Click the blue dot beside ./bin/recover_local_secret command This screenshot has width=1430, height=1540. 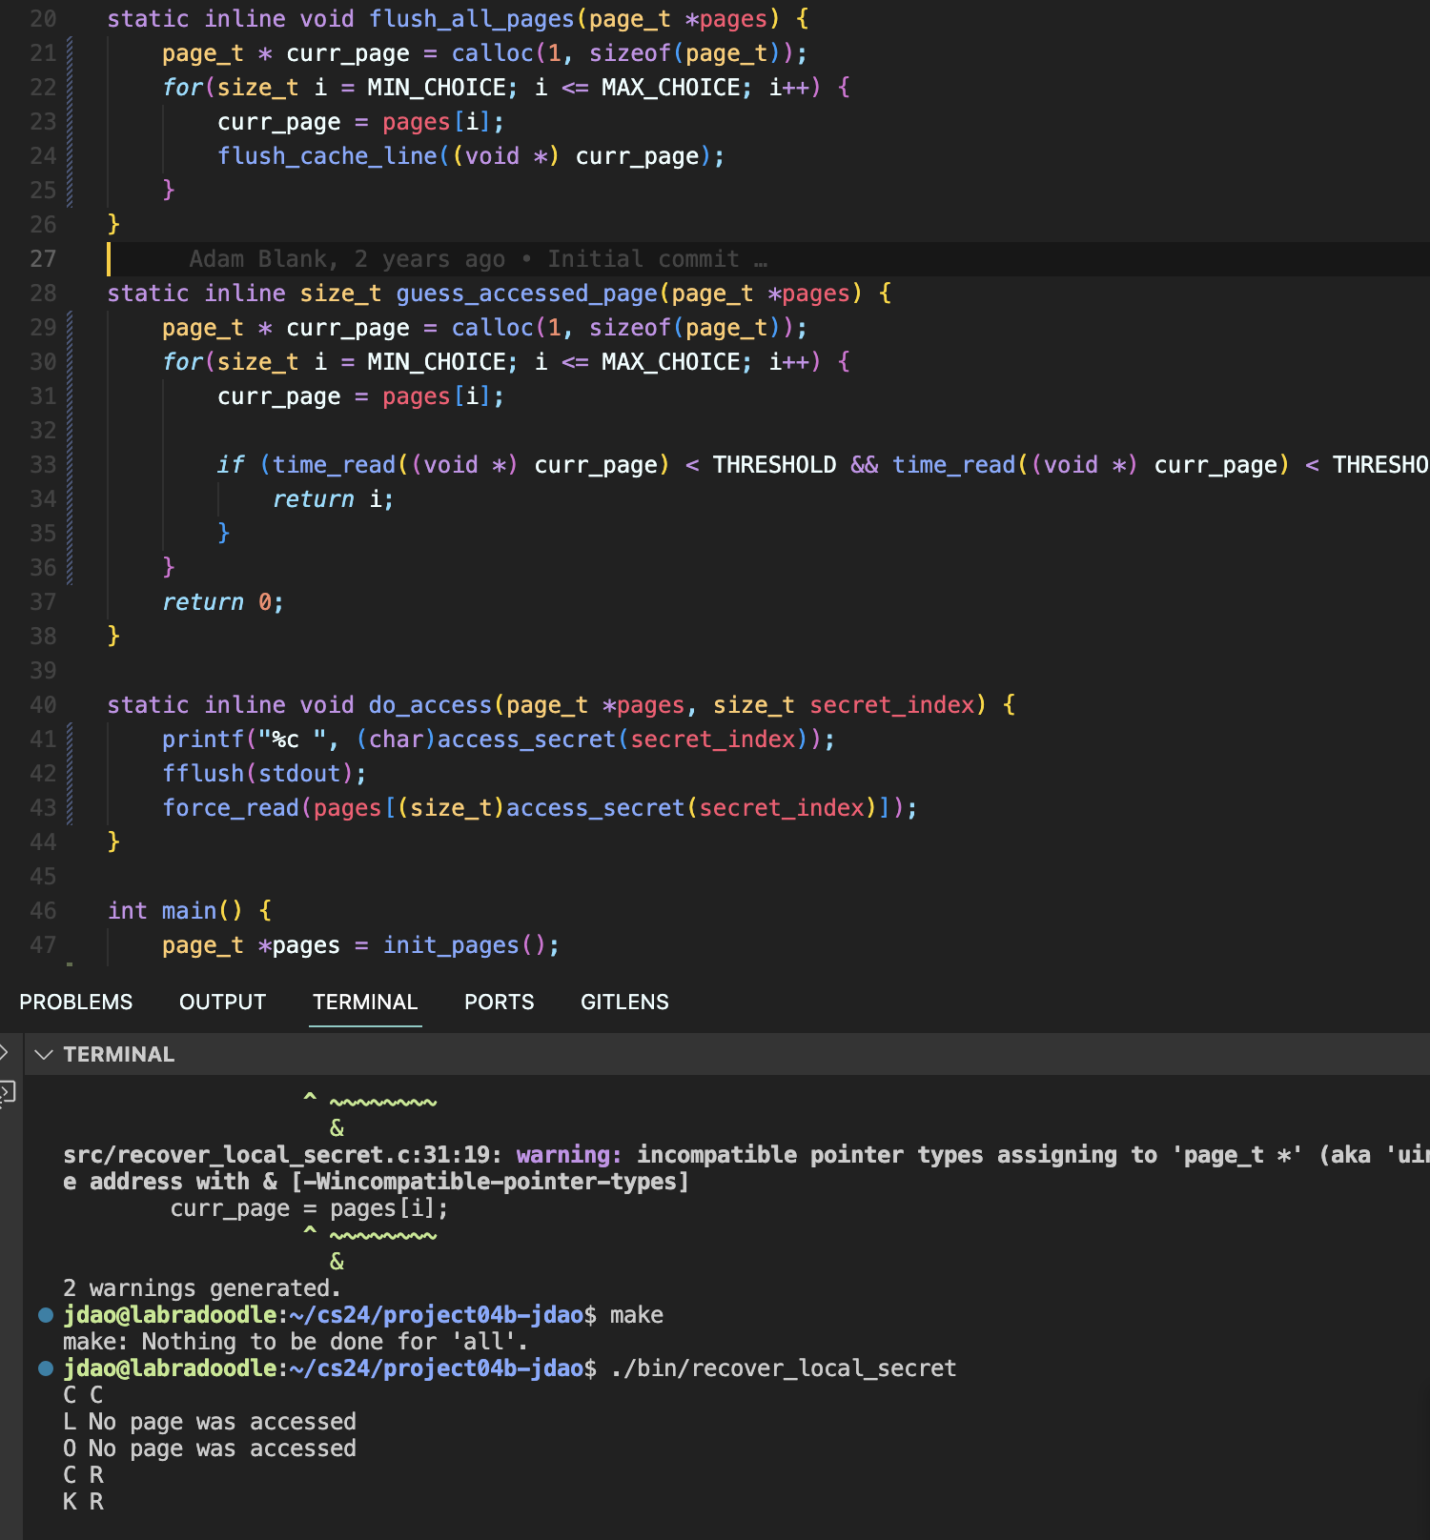coord(45,1368)
